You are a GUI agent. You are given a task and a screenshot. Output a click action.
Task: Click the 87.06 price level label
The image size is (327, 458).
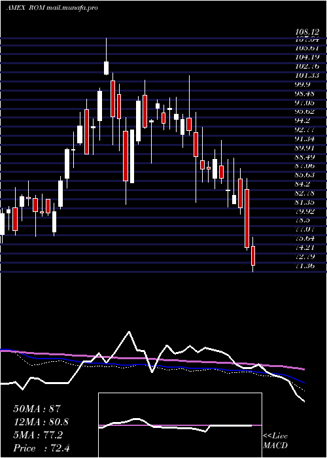tap(305, 166)
